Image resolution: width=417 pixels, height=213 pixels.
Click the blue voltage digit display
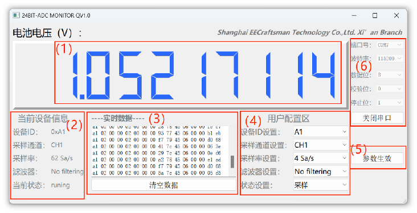coord(203,76)
